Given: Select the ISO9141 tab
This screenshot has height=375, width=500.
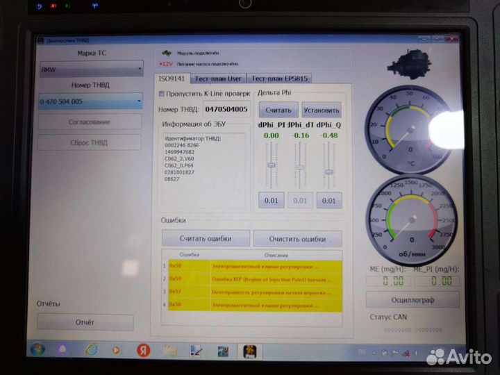Looking at the screenshot, I should pos(172,78).
